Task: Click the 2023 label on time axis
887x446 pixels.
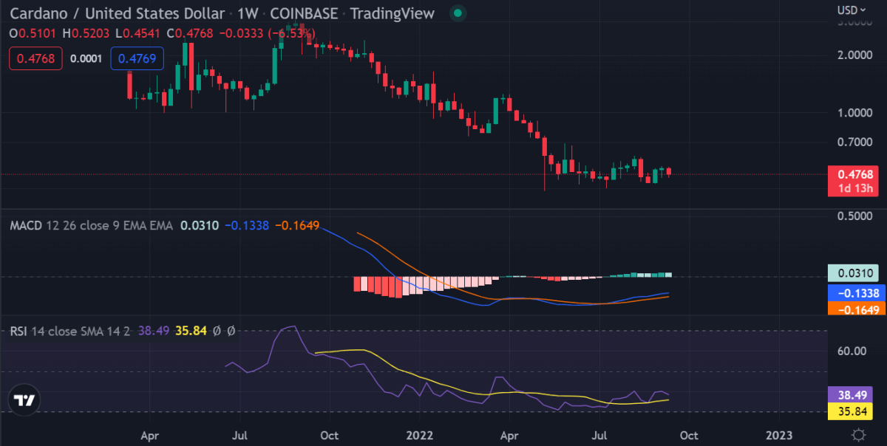Action: (x=778, y=434)
